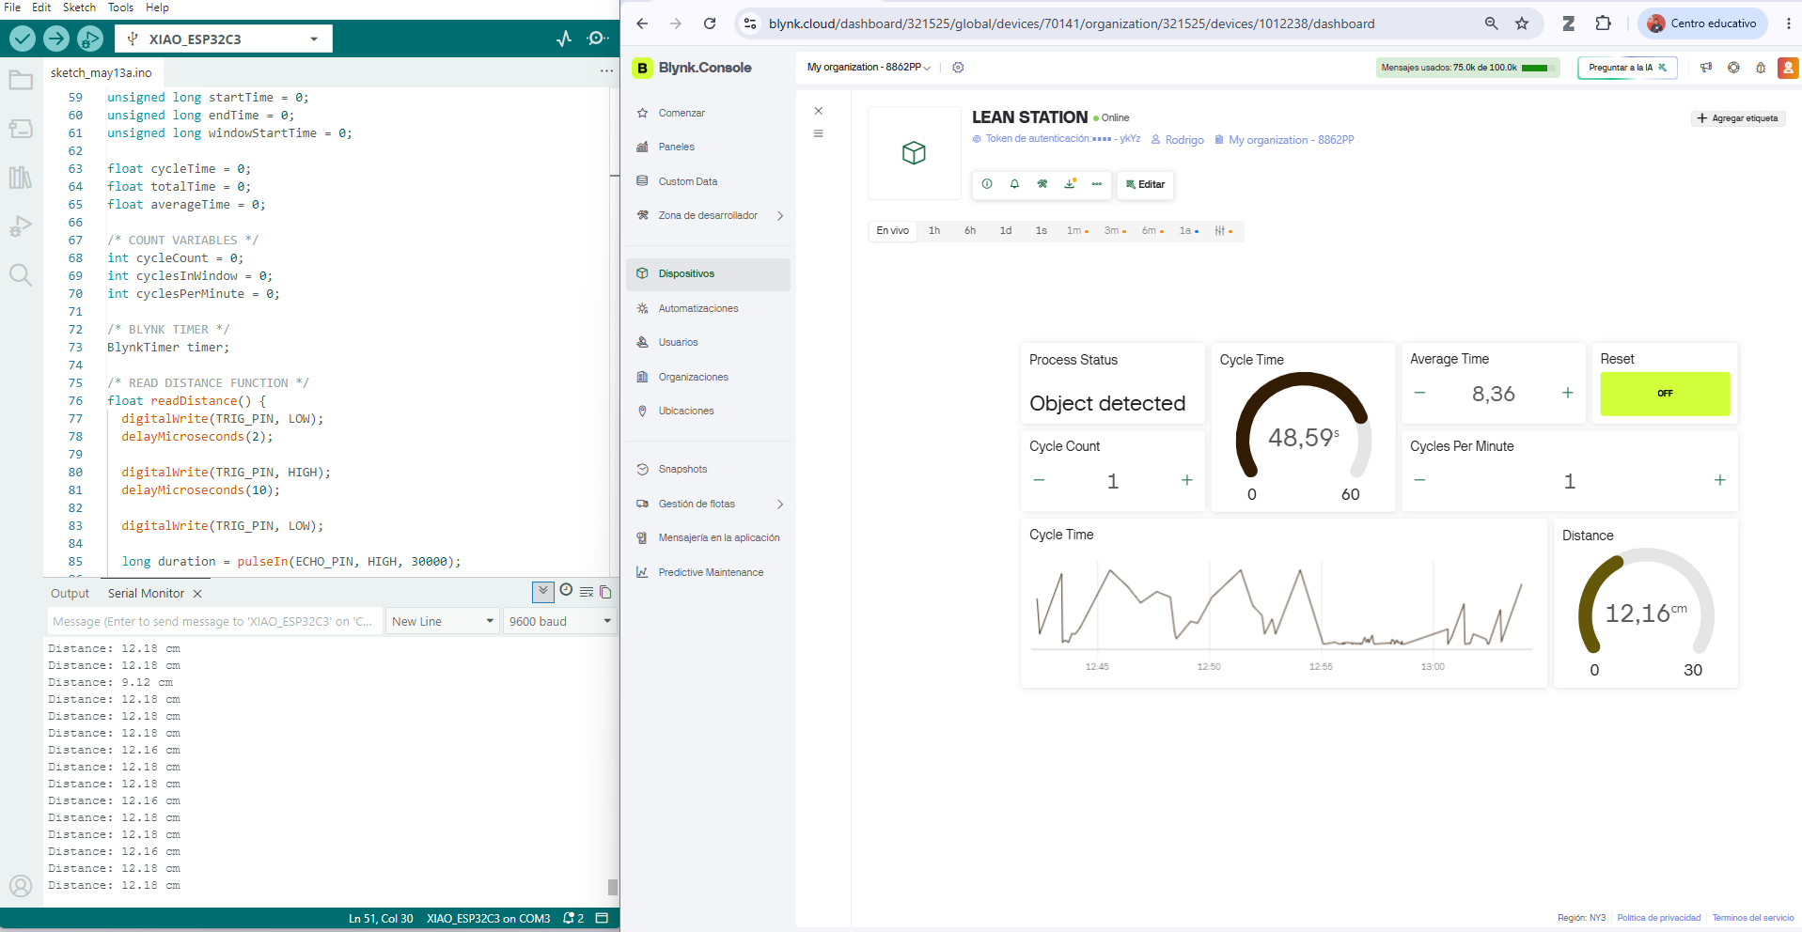
Task: Click the device info icon on LEAN STATION
Action: 987,184
